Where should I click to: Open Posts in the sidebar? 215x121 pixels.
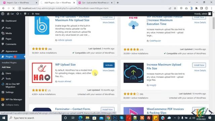coord(8,28)
